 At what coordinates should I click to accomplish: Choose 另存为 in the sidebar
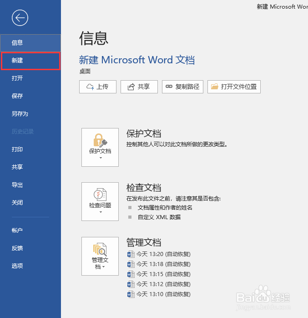pyautogui.click(x=30, y=113)
